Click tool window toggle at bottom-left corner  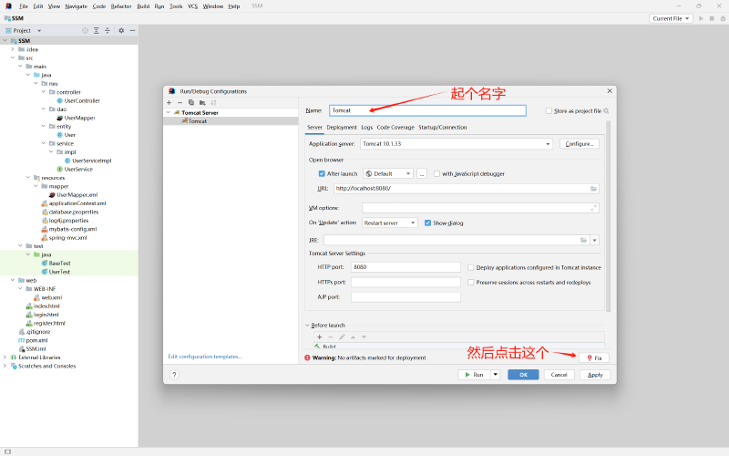click(x=7, y=451)
